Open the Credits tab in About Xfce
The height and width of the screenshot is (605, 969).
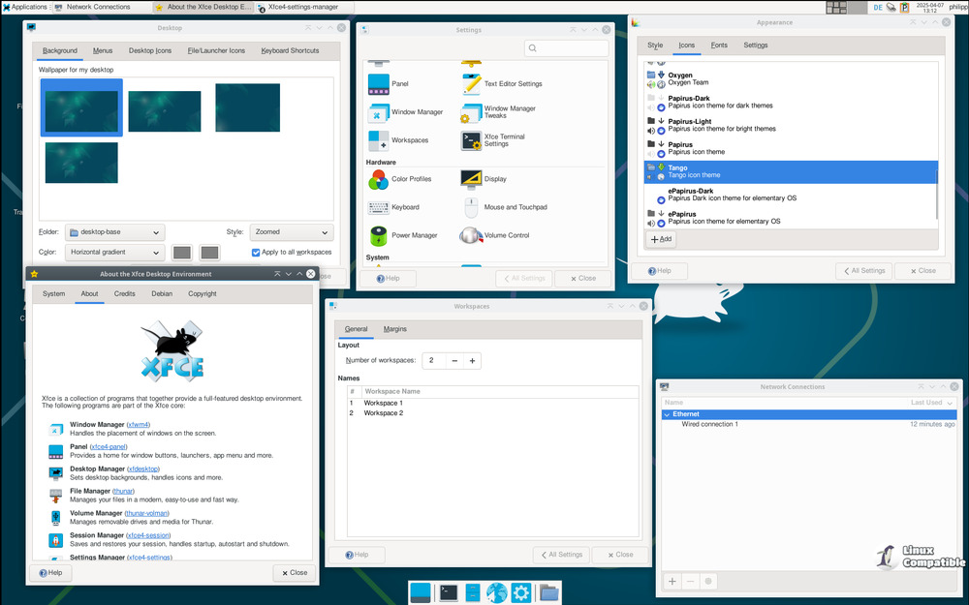click(x=125, y=293)
